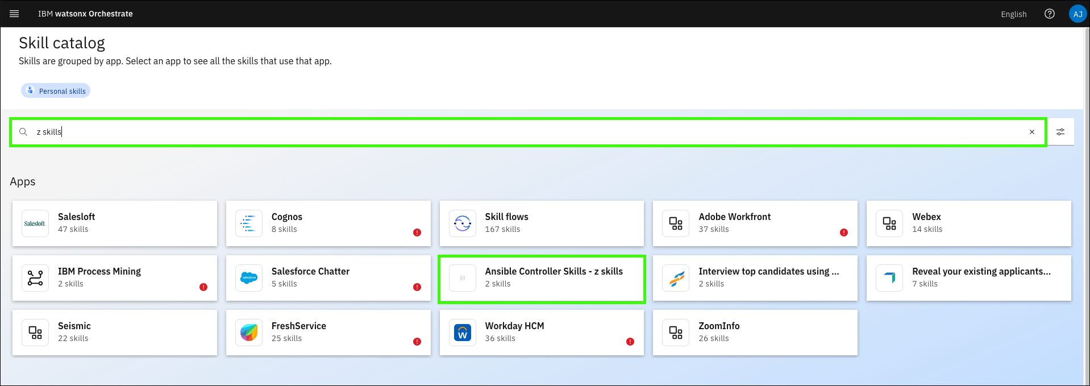The image size is (1090, 386).
Task: Click inside the z skills search field
Action: point(511,132)
